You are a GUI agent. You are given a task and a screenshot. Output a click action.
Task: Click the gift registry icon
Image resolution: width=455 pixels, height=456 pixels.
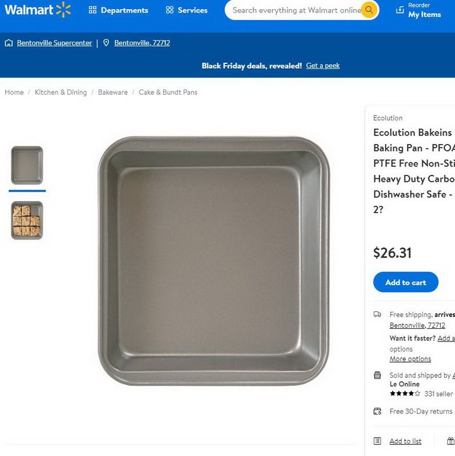[450, 441]
